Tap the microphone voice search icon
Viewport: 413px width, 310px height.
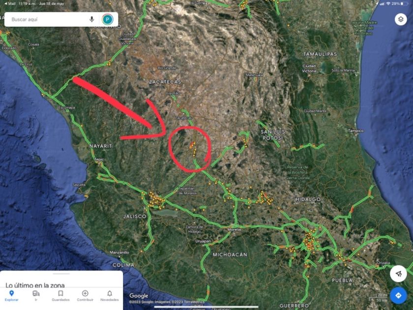tap(91, 19)
